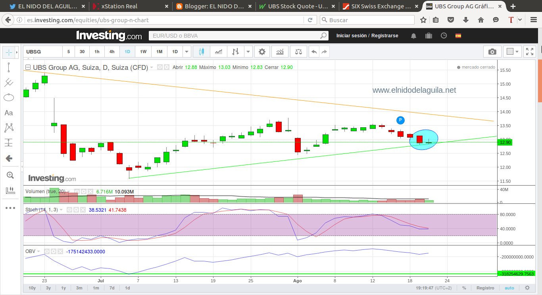The image size is (542, 295).
Task: Switch to the xStation Real browser tab
Action: (x=130, y=6)
